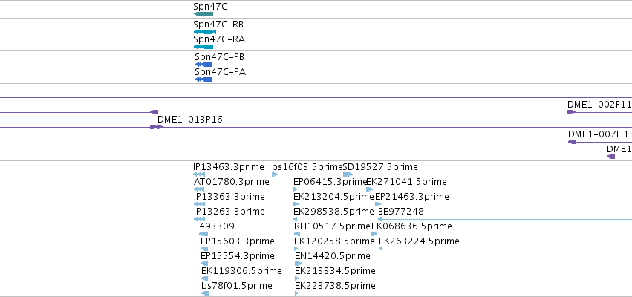Select the Spn47C gene glyph

[203, 14]
